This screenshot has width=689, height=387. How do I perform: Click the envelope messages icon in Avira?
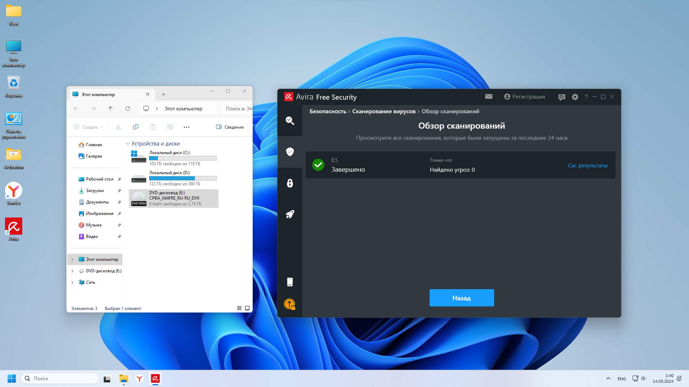pyautogui.click(x=488, y=97)
